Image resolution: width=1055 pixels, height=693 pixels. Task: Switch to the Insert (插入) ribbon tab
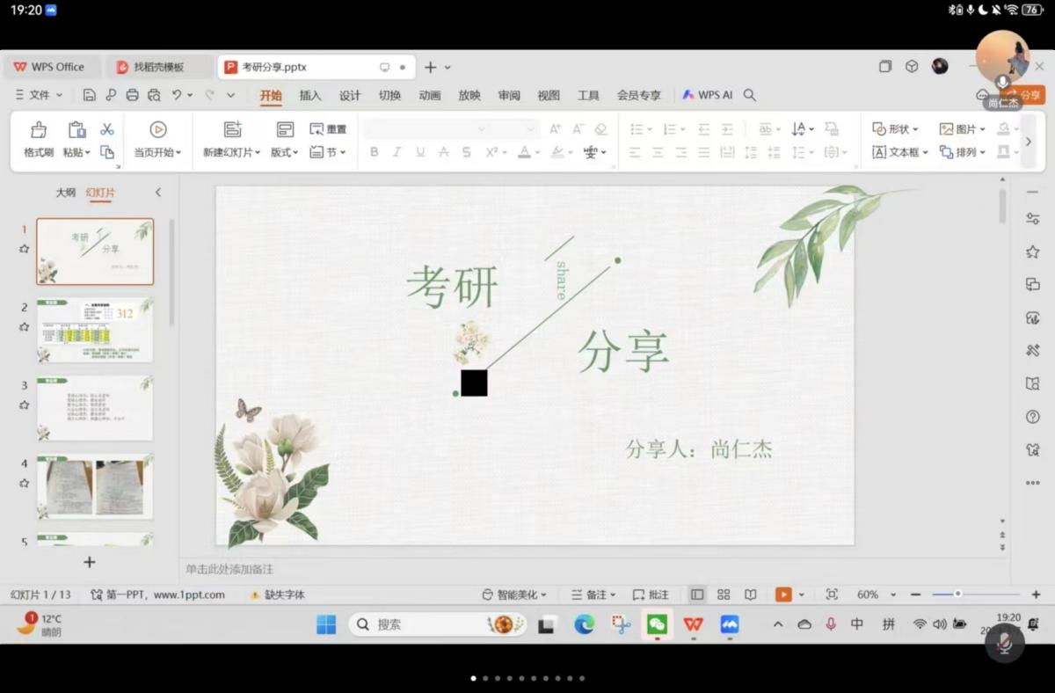click(x=310, y=95)
